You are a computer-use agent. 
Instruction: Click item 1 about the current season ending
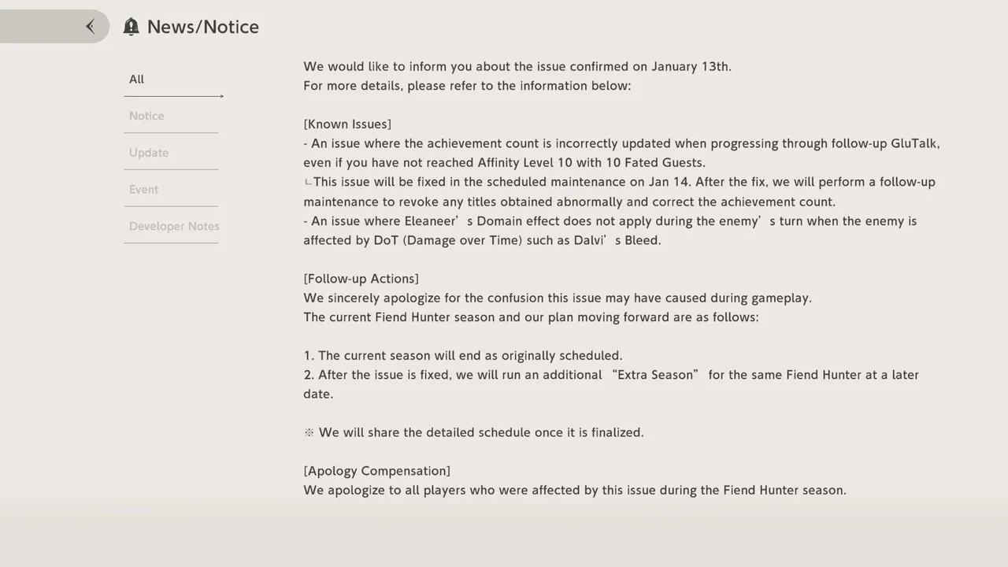463,356
